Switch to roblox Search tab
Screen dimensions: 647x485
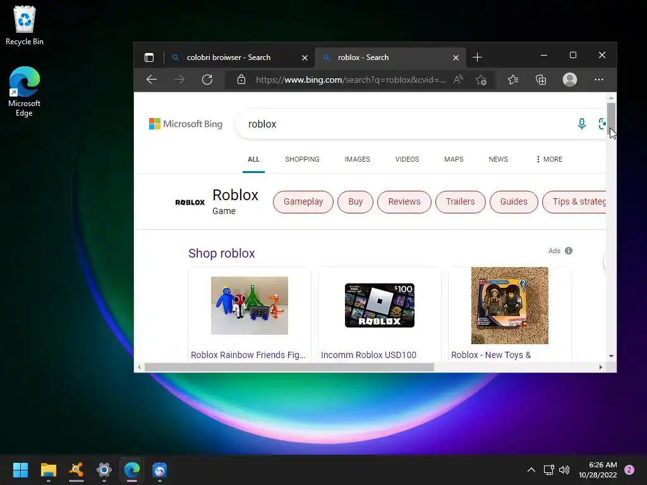pyautogui.click(x=390, y=57)
